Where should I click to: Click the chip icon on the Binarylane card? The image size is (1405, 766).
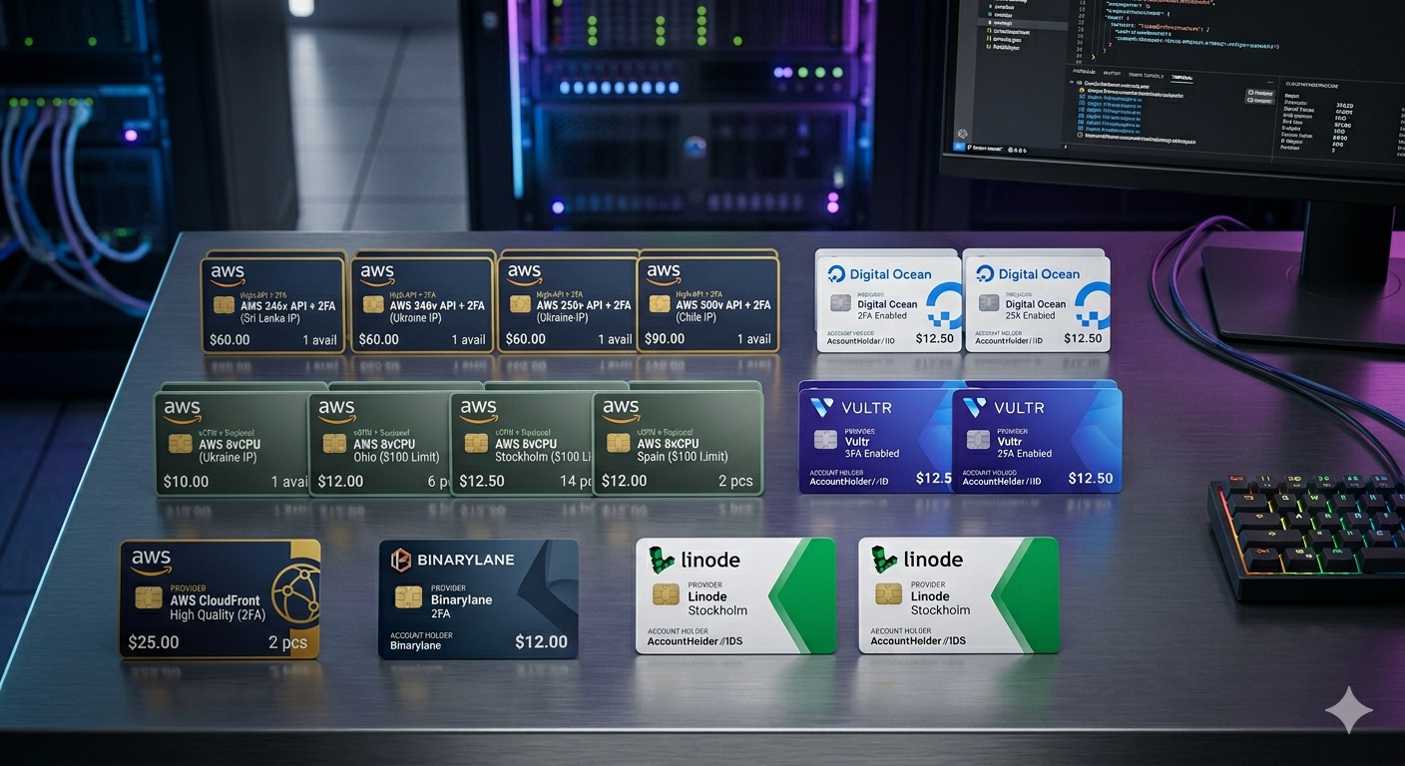point(407,596)
